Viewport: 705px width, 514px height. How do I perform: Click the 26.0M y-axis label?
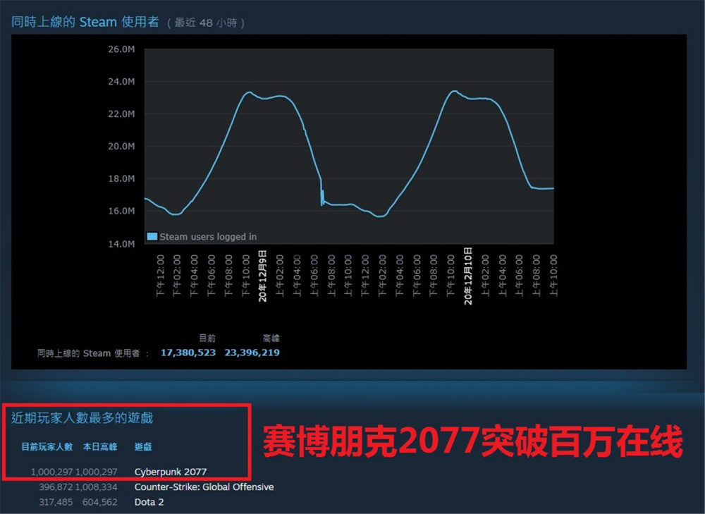(121, 49)
